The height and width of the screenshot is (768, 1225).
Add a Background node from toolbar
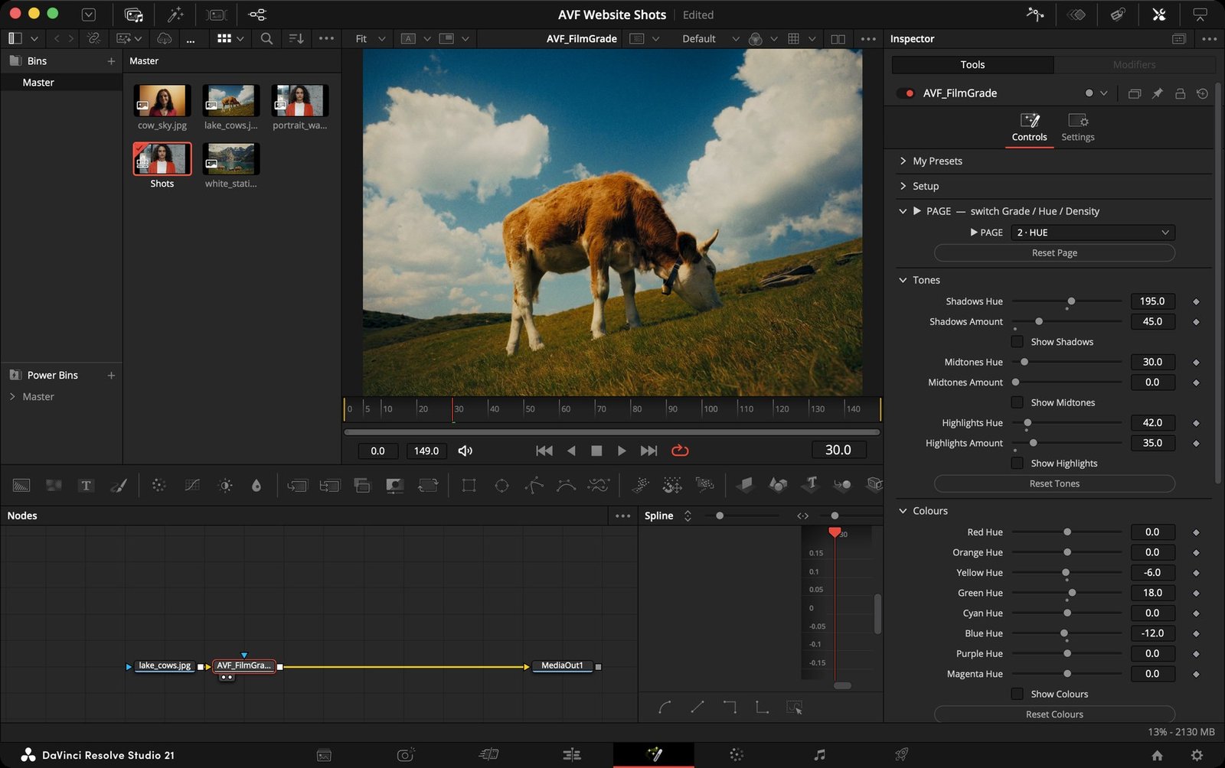pos(21,485)
